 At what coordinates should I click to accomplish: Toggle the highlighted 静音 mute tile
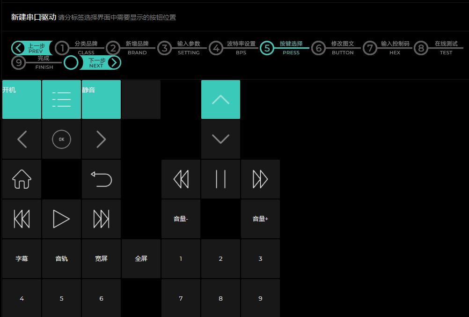point(101,99)
